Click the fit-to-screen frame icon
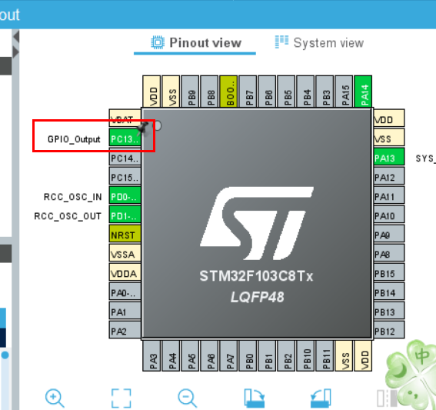 click(121, 398)
